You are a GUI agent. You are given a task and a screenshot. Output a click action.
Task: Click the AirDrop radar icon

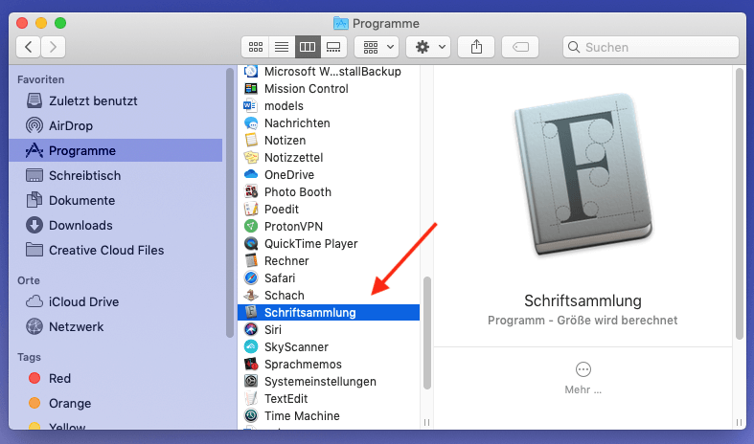point(34,126)
